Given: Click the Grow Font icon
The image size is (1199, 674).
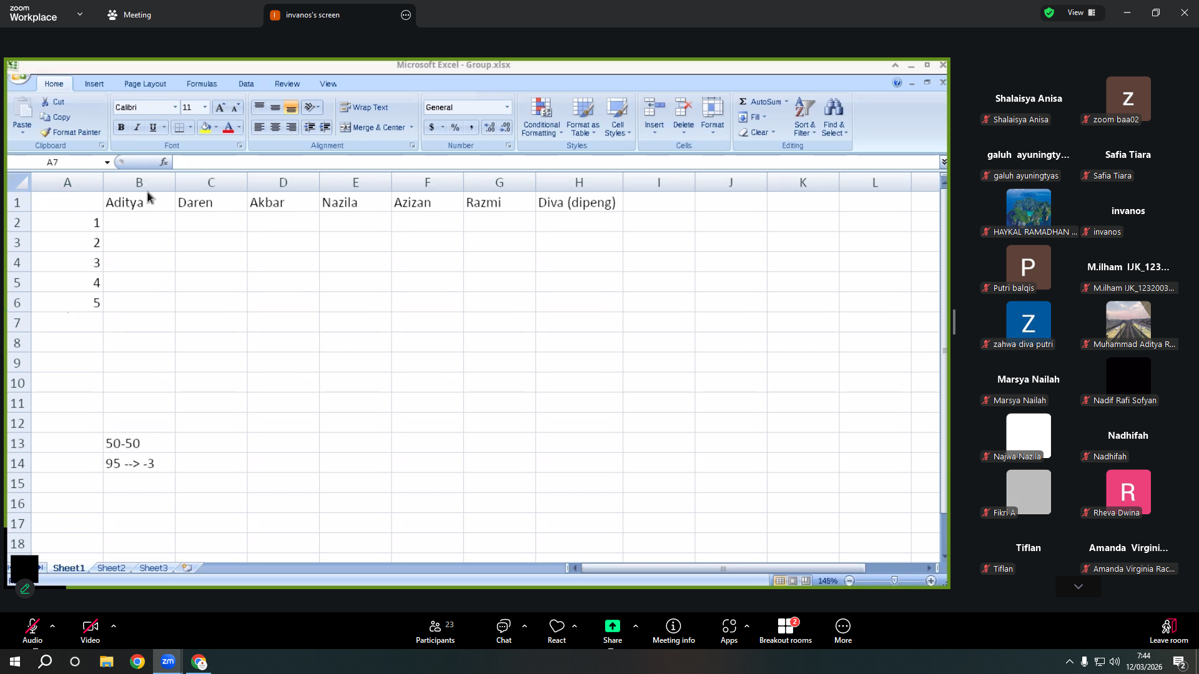Looking at the screenshot, I should (x=220, y=107).
